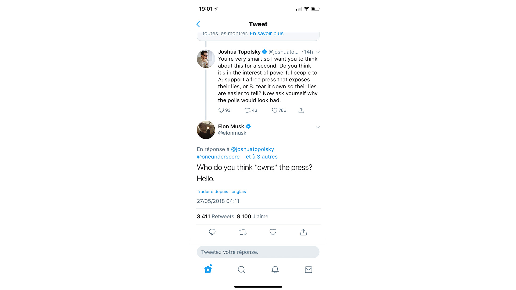Follow the 'En savoir plus' link
Image resolution: width=516 pixels, height=290 pixels.
267,34
